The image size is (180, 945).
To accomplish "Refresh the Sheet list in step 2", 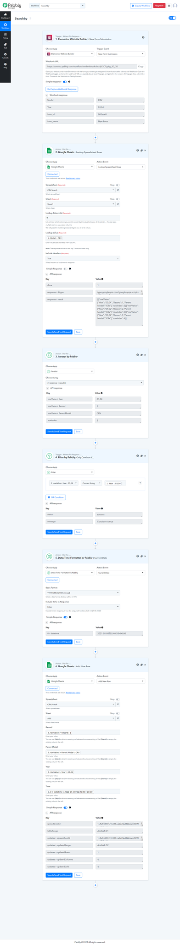I will tap(118, 203).
